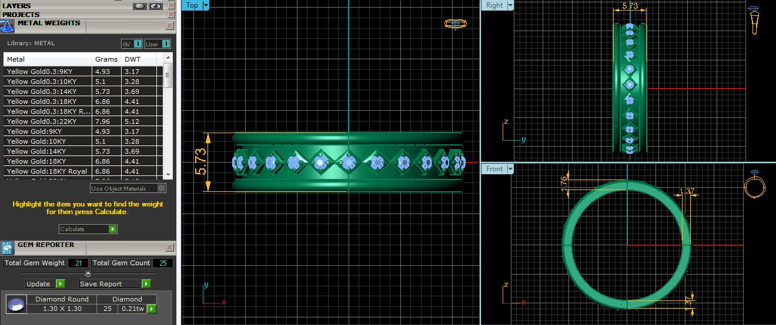Click green arrow next to 0.21tw
The width and height of the screenshot is (776, 325).
coord(152,309)
